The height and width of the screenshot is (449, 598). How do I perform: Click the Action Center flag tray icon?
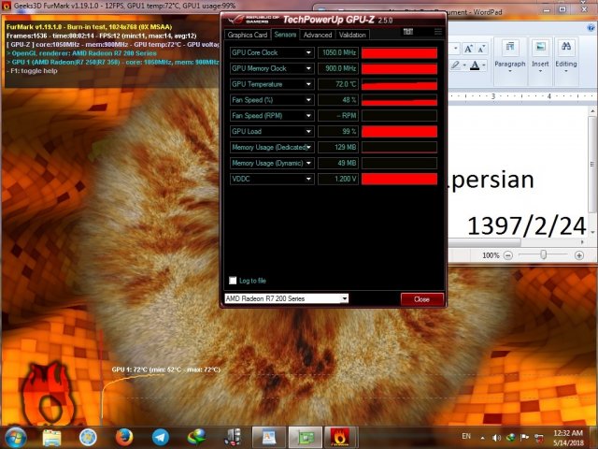tap(525, 438)
